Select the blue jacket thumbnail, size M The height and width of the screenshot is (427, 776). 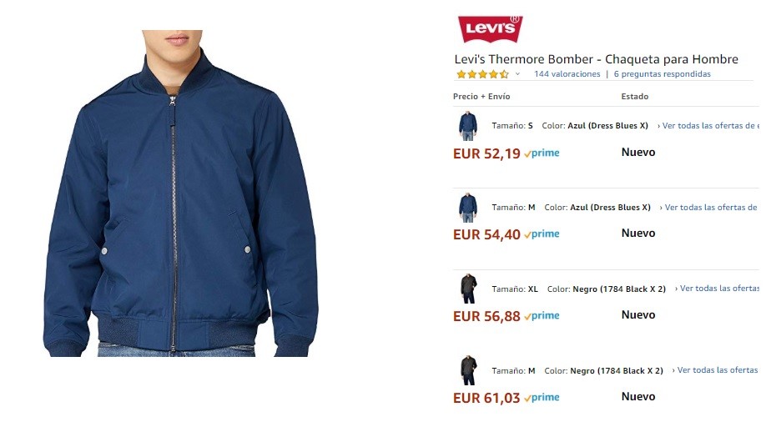(467, 208)
